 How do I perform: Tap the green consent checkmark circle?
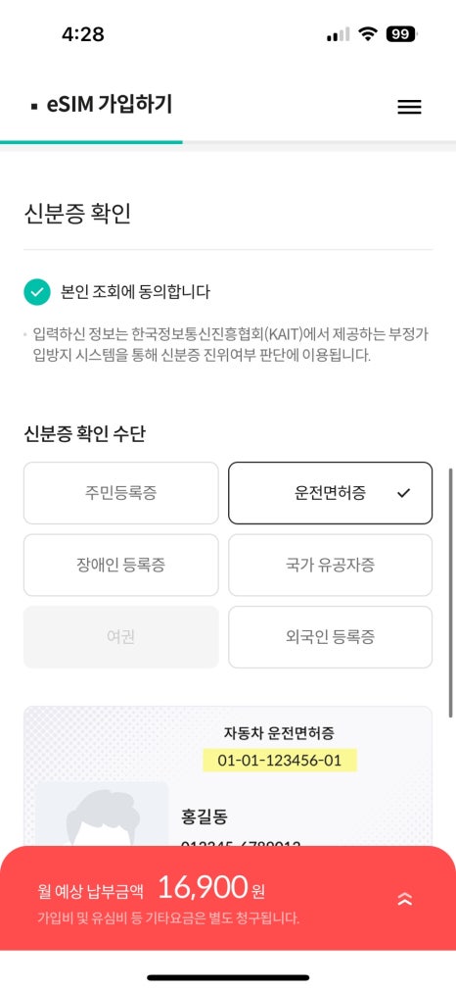[x=37, y=292]
